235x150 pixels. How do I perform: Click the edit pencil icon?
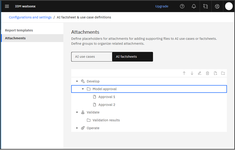point(200,73)
